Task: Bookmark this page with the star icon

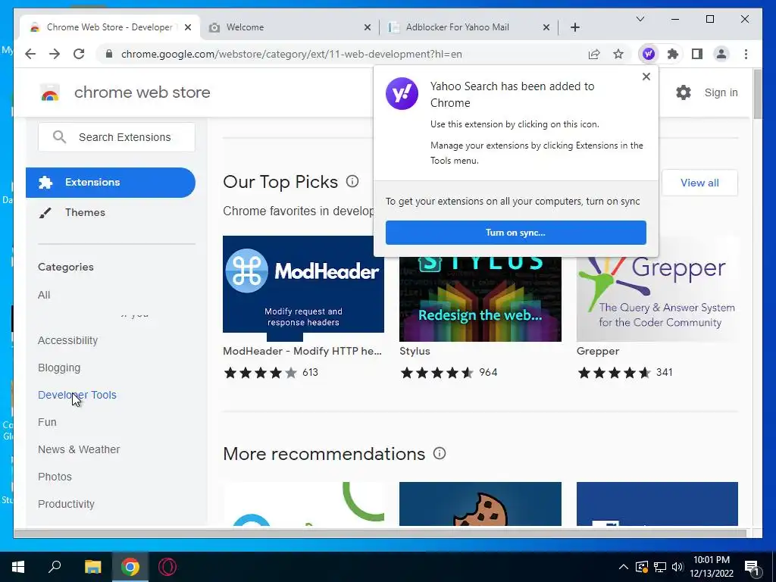Action: 618,54
